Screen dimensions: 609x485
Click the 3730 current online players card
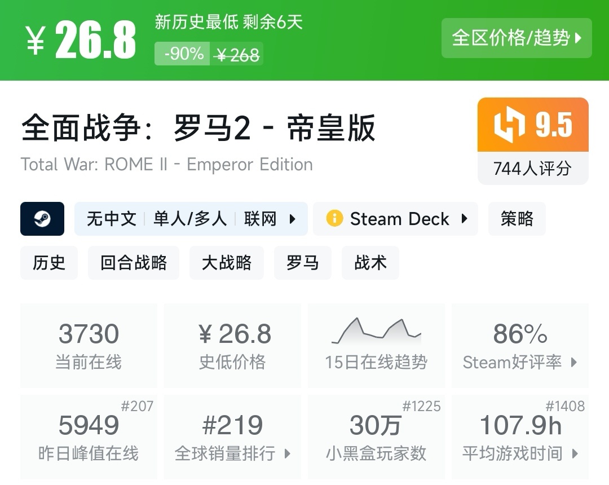89,345
